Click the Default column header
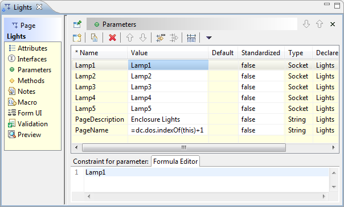Viewport: 344px width, 207px height. point(223,53)
